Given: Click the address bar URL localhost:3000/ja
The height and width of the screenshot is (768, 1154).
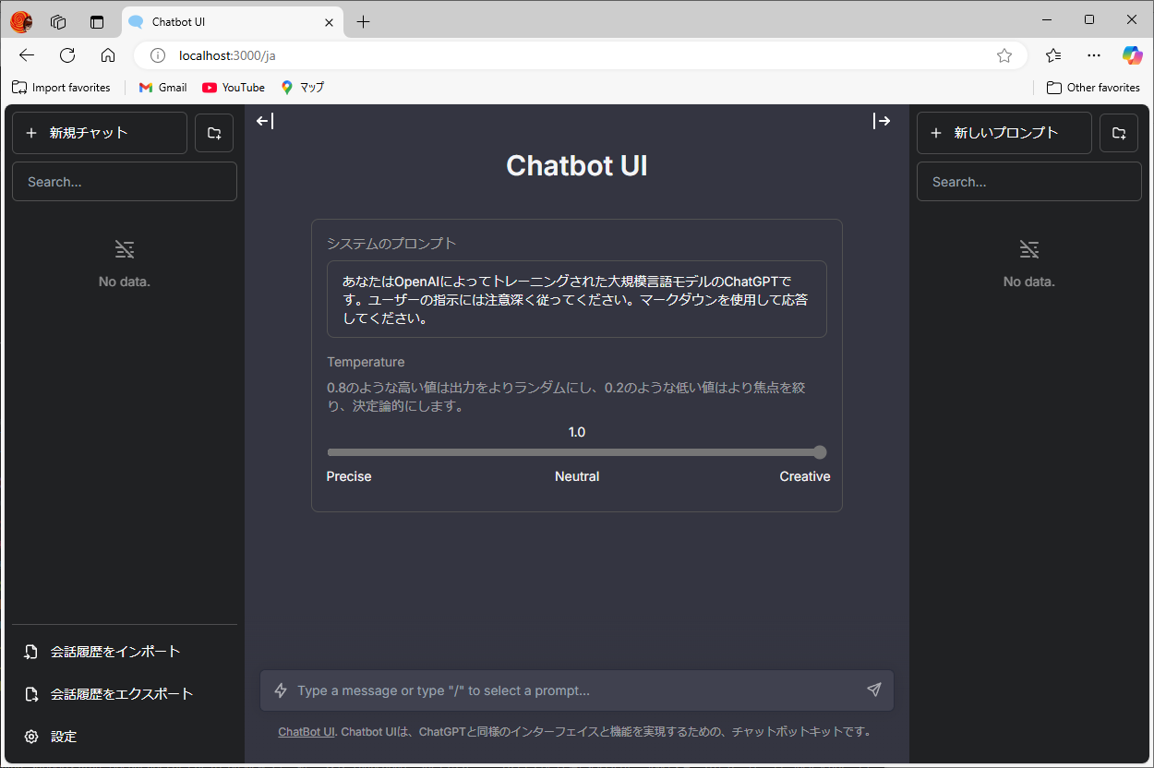Looking at the screenshot, I should pyautogui.click(x=227, y=55).
